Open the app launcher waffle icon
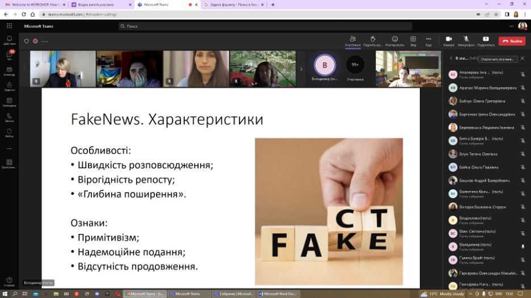 click(x=10, y=26)
